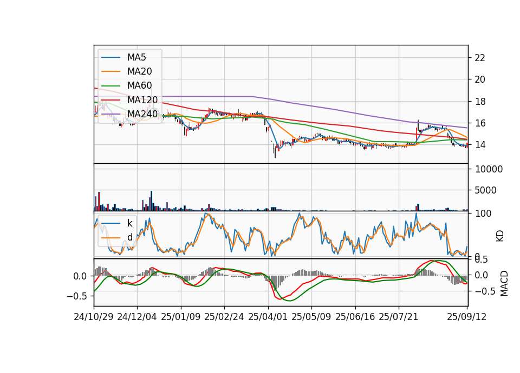Click the 24/12/04 date tick label
520x373 pixels.
(137, 317)
